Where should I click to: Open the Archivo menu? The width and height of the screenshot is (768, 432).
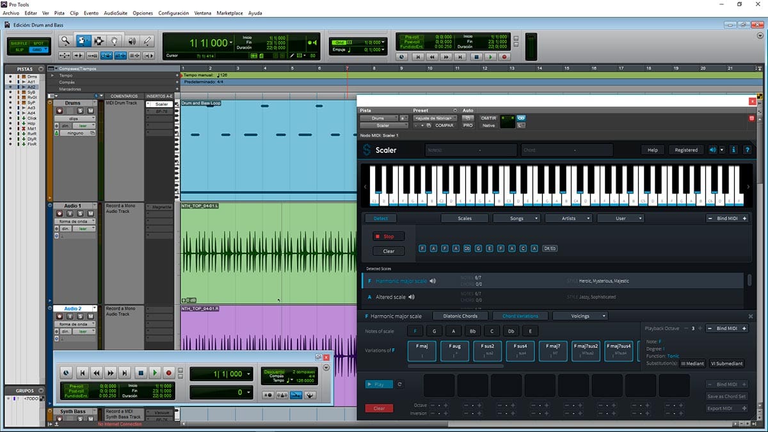click(x=11, y=13)
